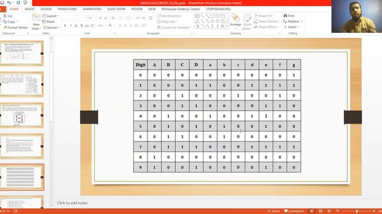
Task: Switch to the DESIGN tab
Action: coord(46,9)
